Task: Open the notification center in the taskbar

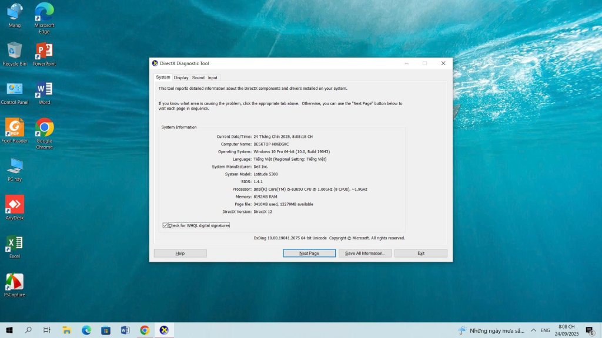Action: point(590,330)
